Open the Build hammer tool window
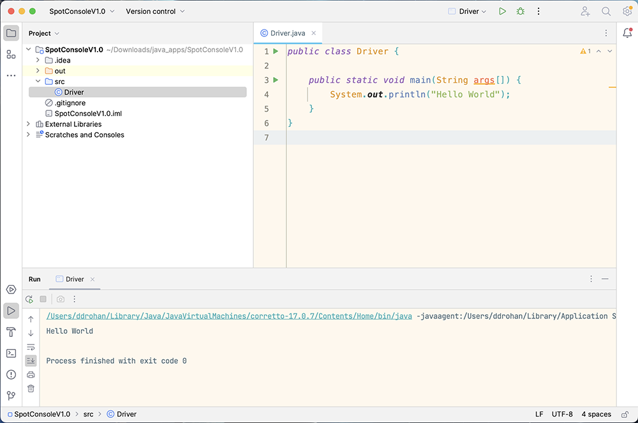Viewport: 638px width, 423px height. [11, 332]
